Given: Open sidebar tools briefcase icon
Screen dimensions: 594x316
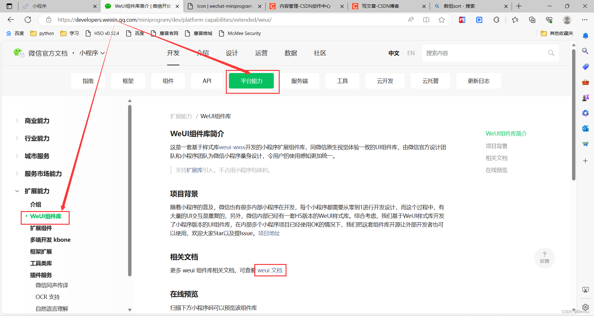Looking at the screenshot, I should (585, 82).
